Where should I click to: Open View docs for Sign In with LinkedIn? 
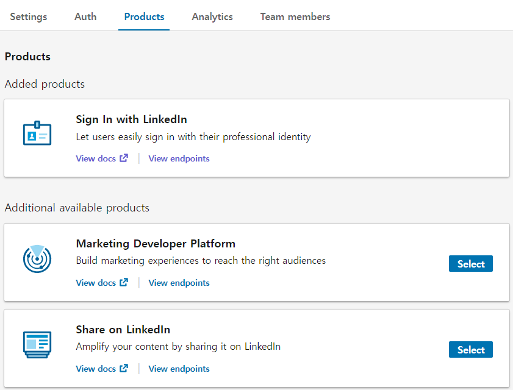pyautogui.click(x=95, y=158)
